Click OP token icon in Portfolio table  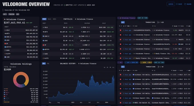pos(43,45)
